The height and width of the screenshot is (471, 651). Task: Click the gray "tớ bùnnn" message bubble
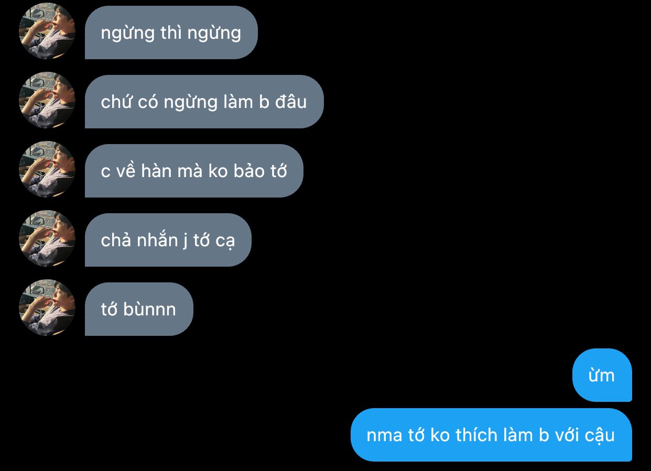point(139,309)
